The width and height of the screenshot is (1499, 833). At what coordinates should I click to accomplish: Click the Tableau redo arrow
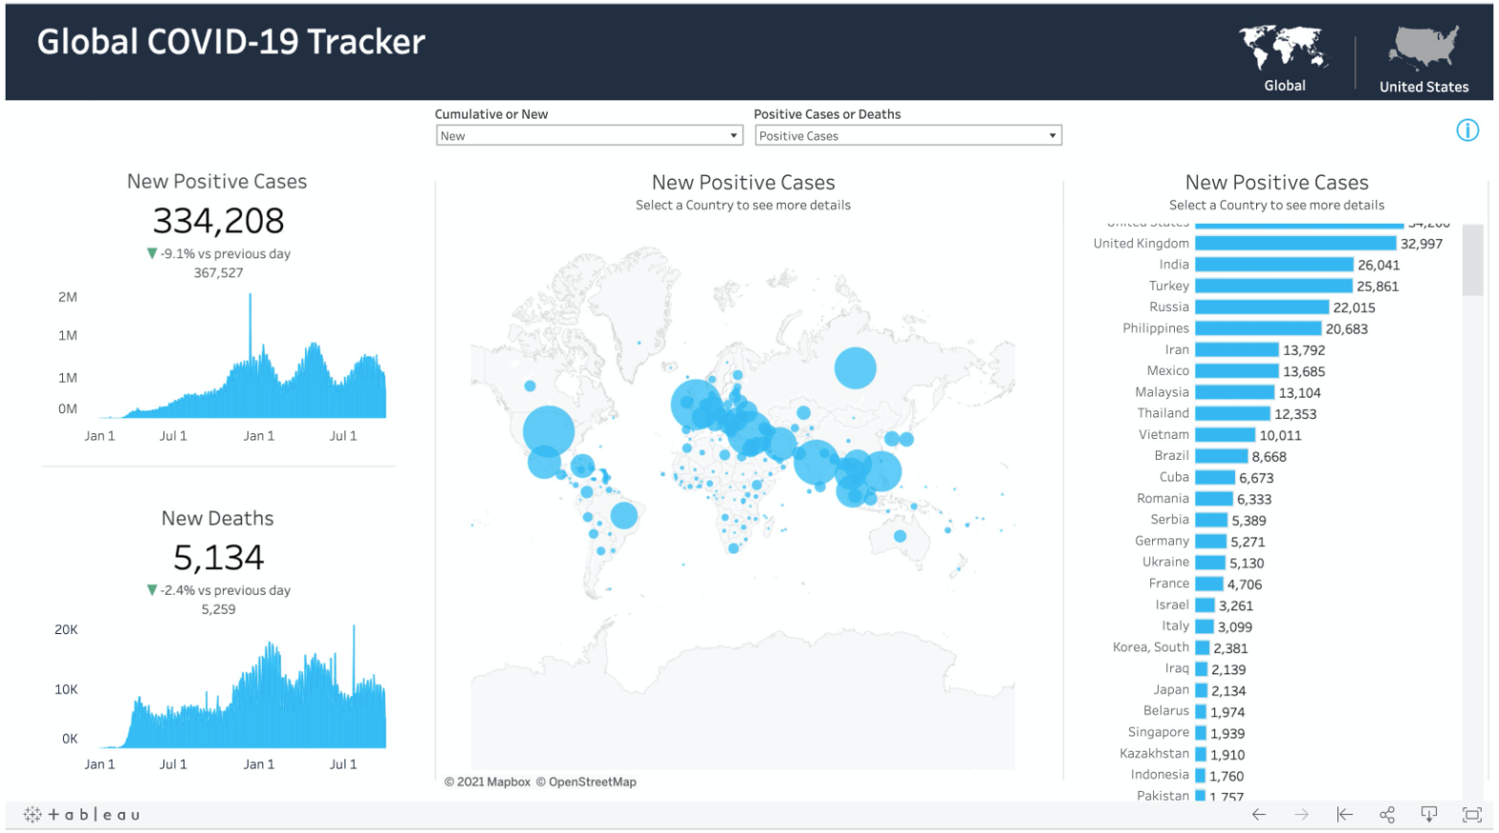(x=1301, y=815)
